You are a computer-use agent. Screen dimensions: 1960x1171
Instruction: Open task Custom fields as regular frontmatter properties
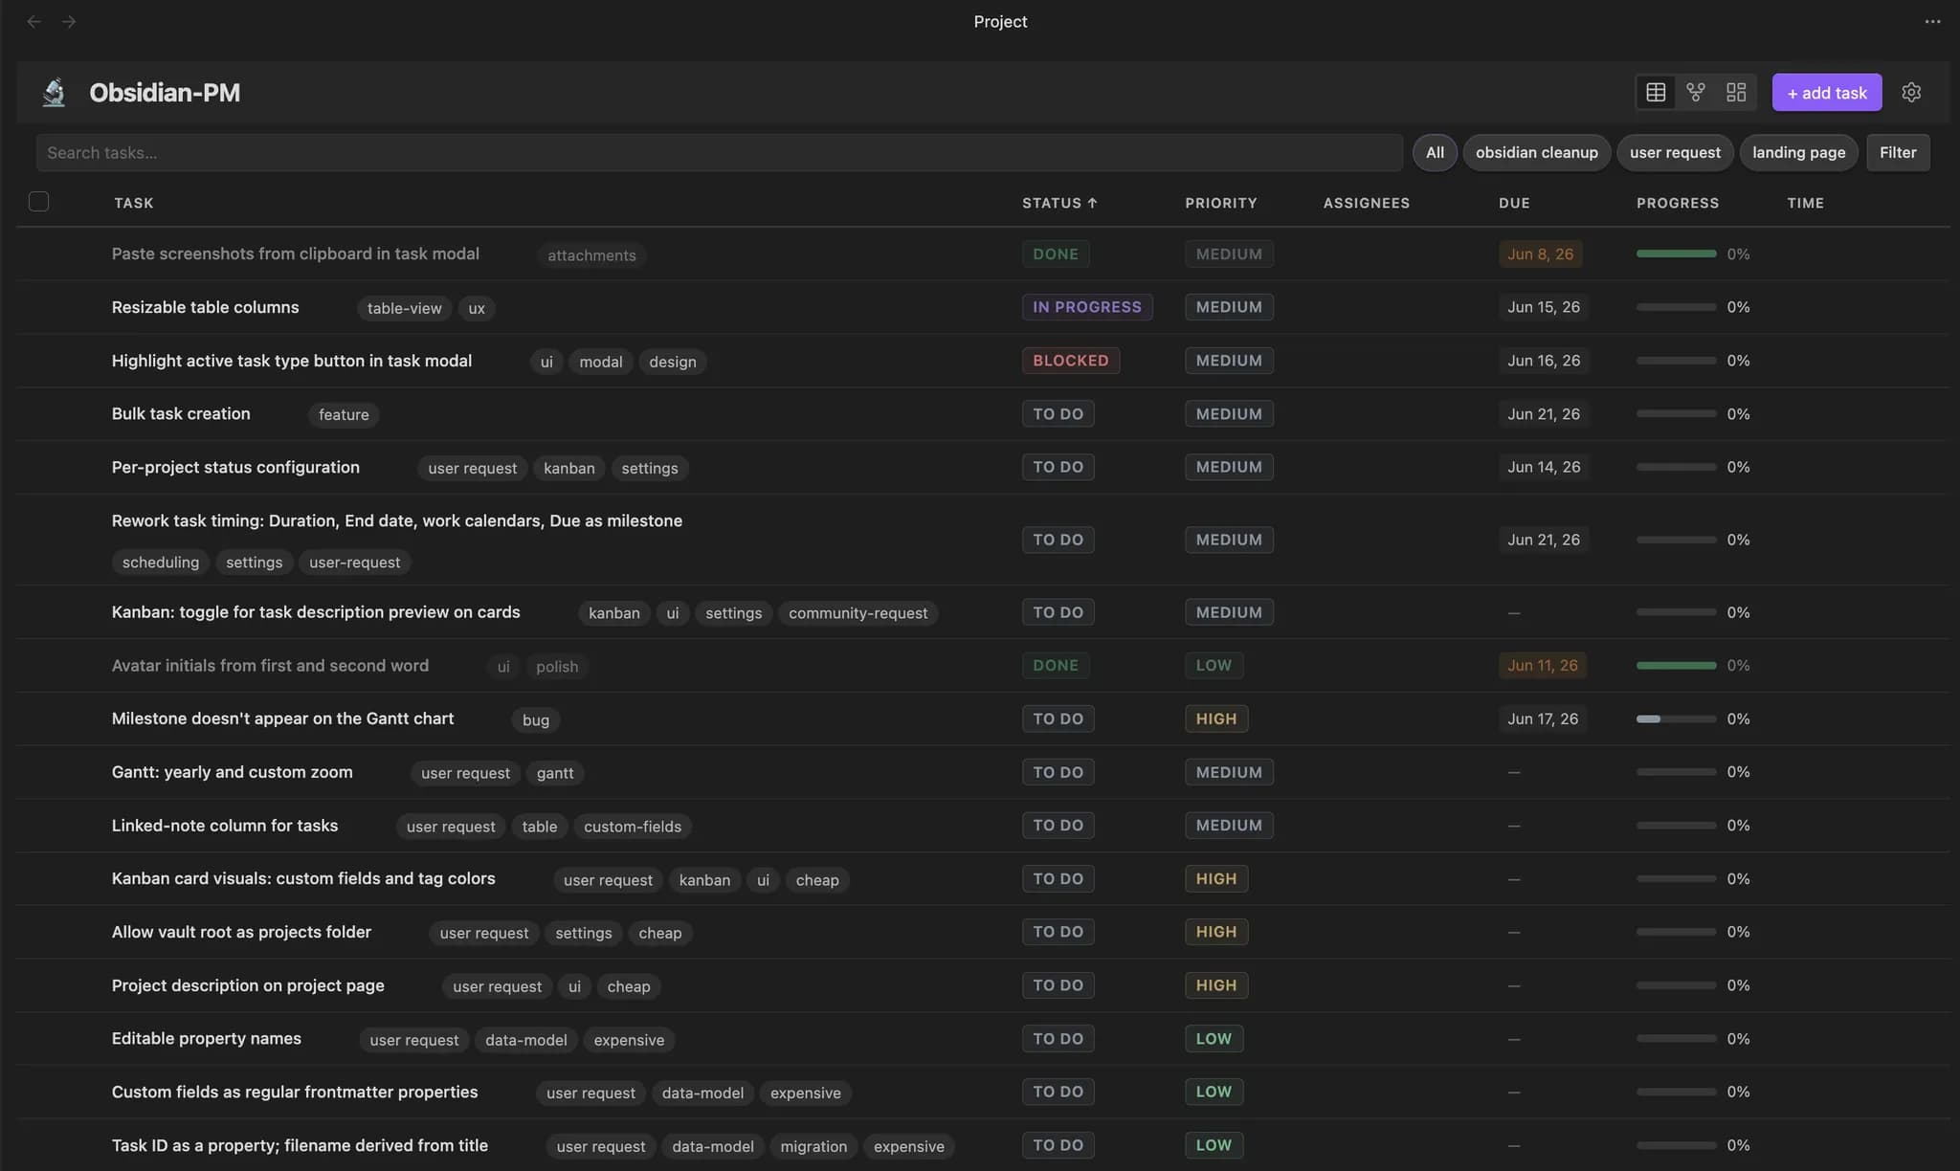[295, 1092]
